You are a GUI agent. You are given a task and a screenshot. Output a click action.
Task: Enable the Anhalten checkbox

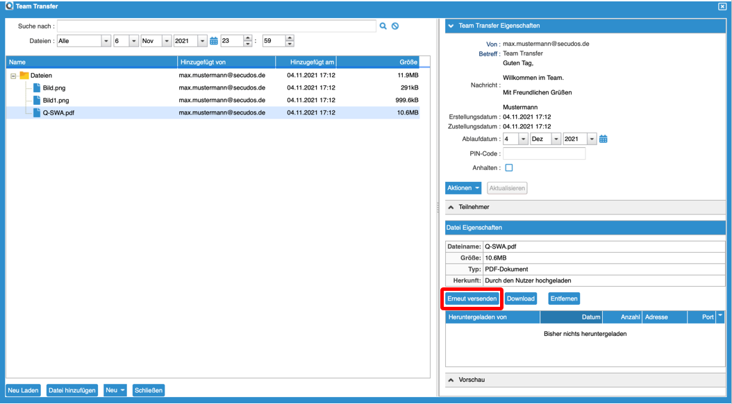[x=508, y=168]
